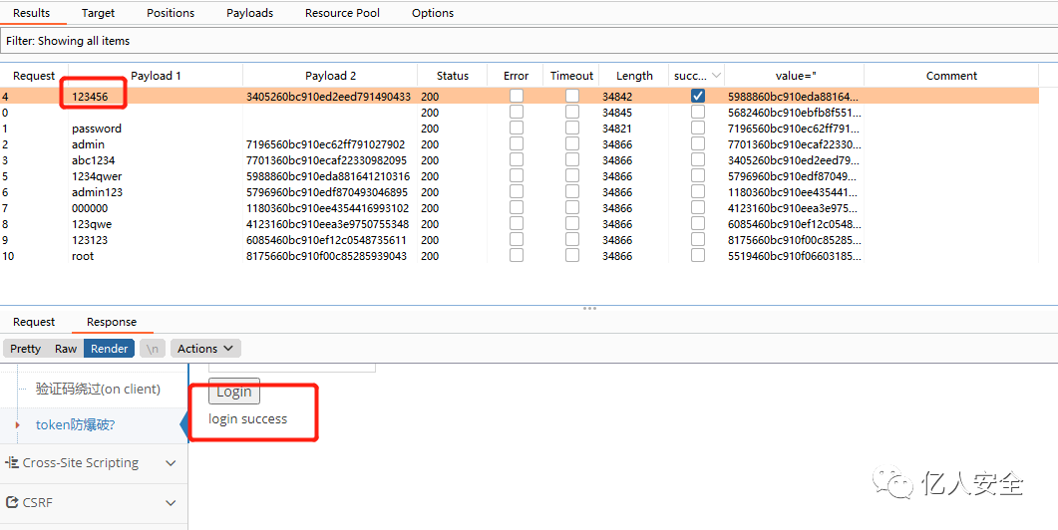Toggle checked success box for request 4
The image size is (1058, 530).
698,97
